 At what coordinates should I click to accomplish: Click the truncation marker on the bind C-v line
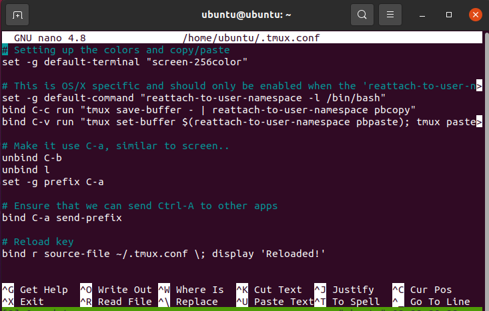coord(480,122)
